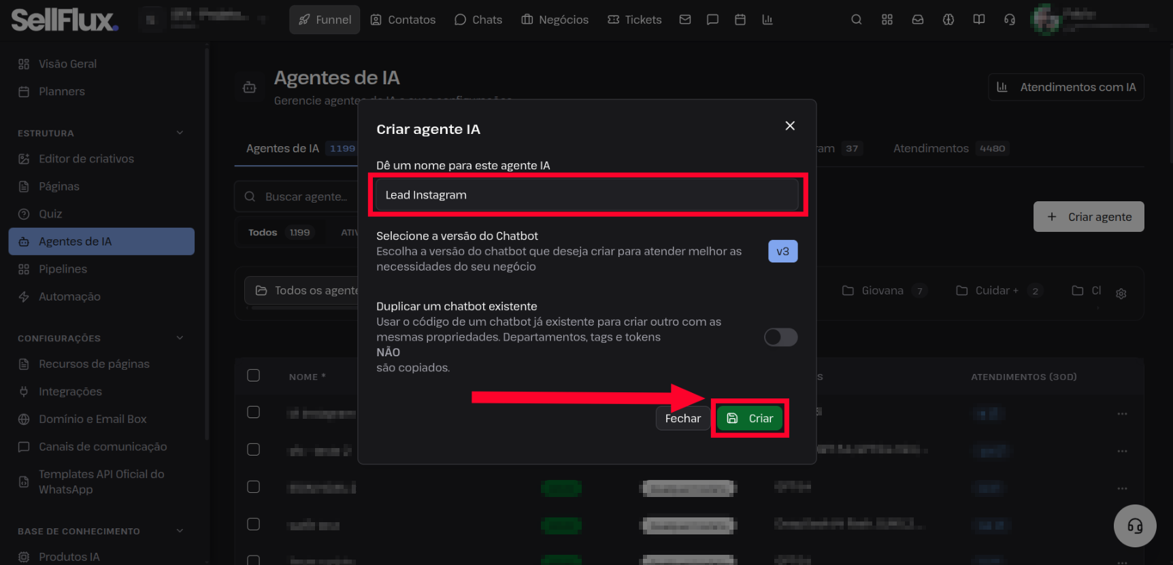Screen dimensions: 1173x565
Task: Click the Buscar agente search field
Action: point(296,196)
